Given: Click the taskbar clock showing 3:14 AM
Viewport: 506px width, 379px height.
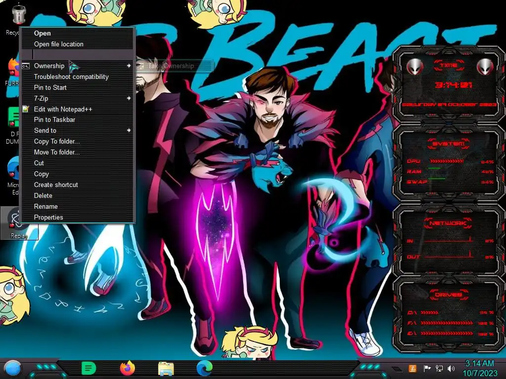Looking at the screenshot, I should (x=479, y=364).
